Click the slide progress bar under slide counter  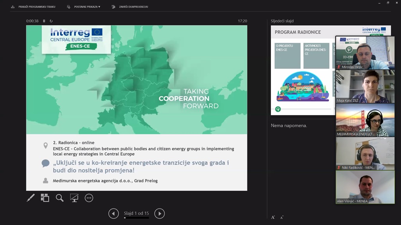tap(136, 218)
